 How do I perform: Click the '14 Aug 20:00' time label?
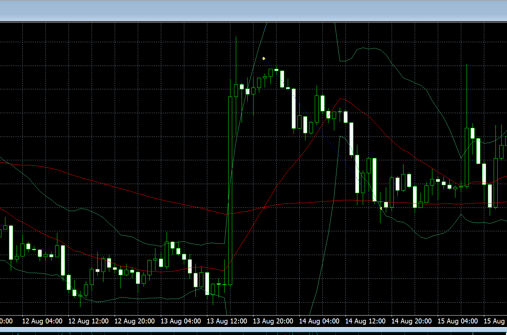411,321
